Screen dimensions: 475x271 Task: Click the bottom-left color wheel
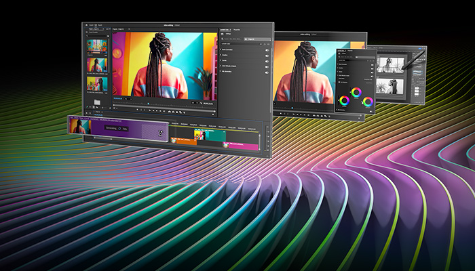coord(344,101)
